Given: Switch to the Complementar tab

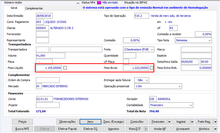Looking at the screenshot, I should (x=34, y=8).
